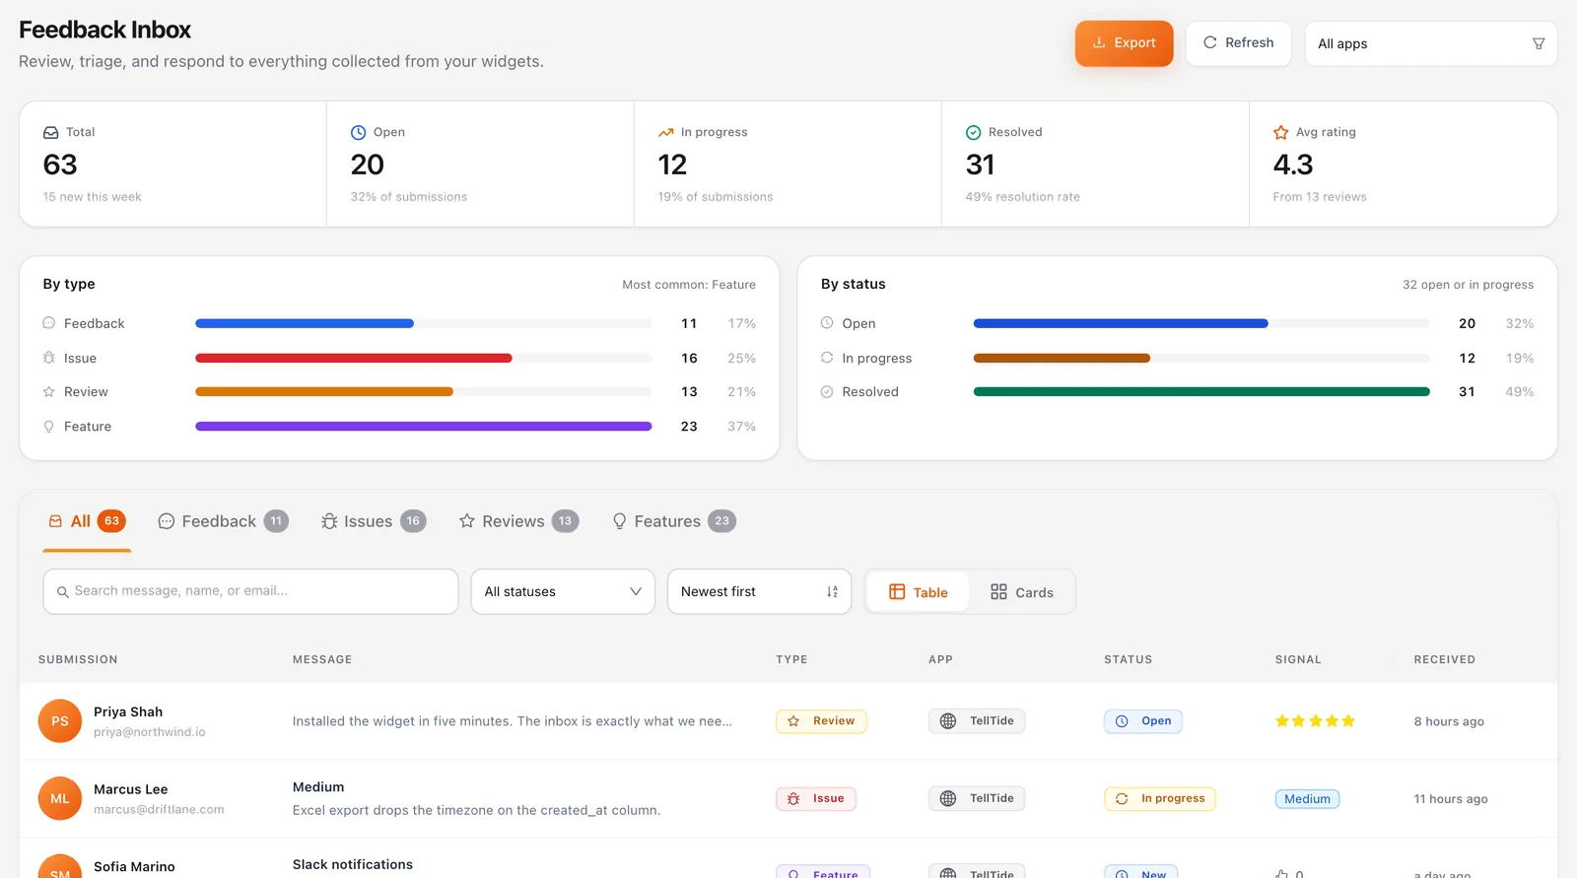Show the Reviews tab
1577x878 pixels.
click(x=518, y=521)
